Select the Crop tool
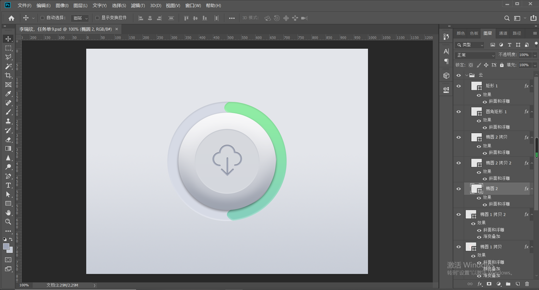The image size is (539, 290). click(x=8, y=75)
